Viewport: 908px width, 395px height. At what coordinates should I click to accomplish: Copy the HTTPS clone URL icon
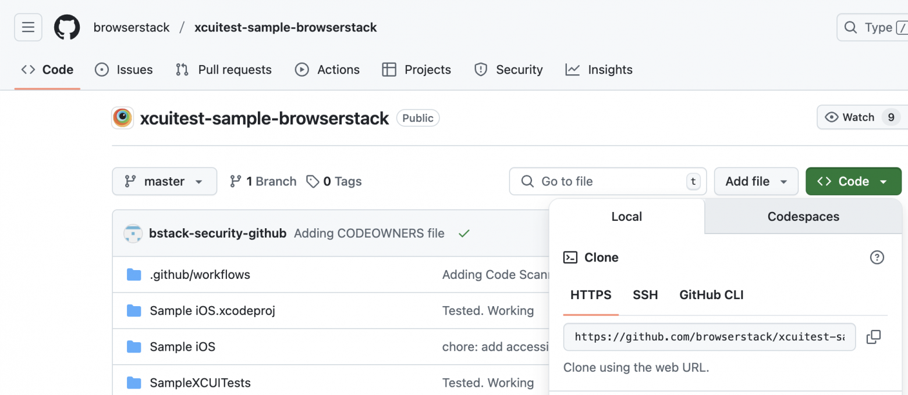873,337
